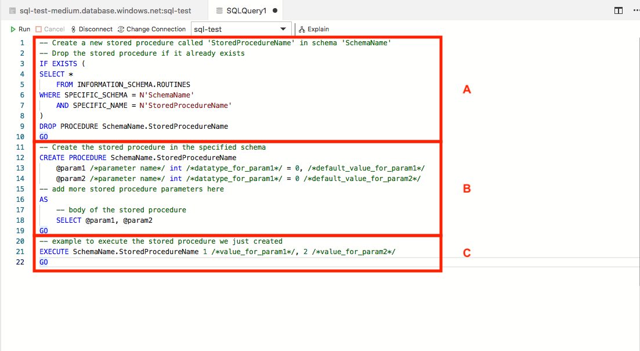Click the Cancel query button
The image size is (640, 351).
pyautogui.click(x=50, y=29)
